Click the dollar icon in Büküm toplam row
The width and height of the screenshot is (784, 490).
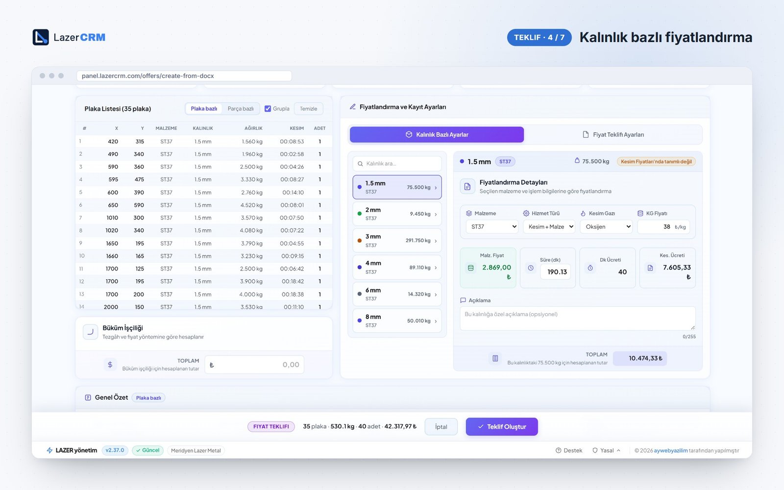point(110,365)
